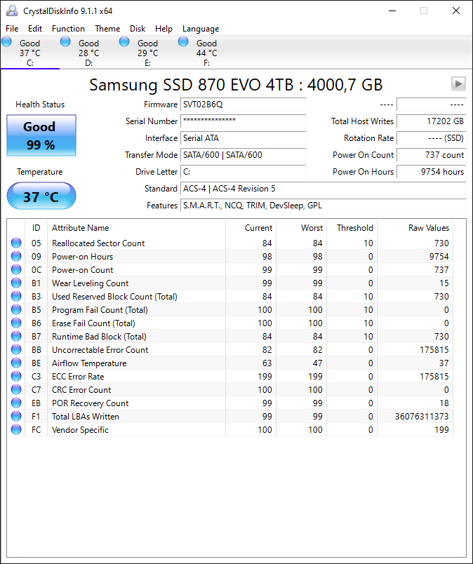Switch to the F: disk tab at 44 °C
Image resolution: width=473 pixels, height=564 pixels.
click(x=206, y=52)
